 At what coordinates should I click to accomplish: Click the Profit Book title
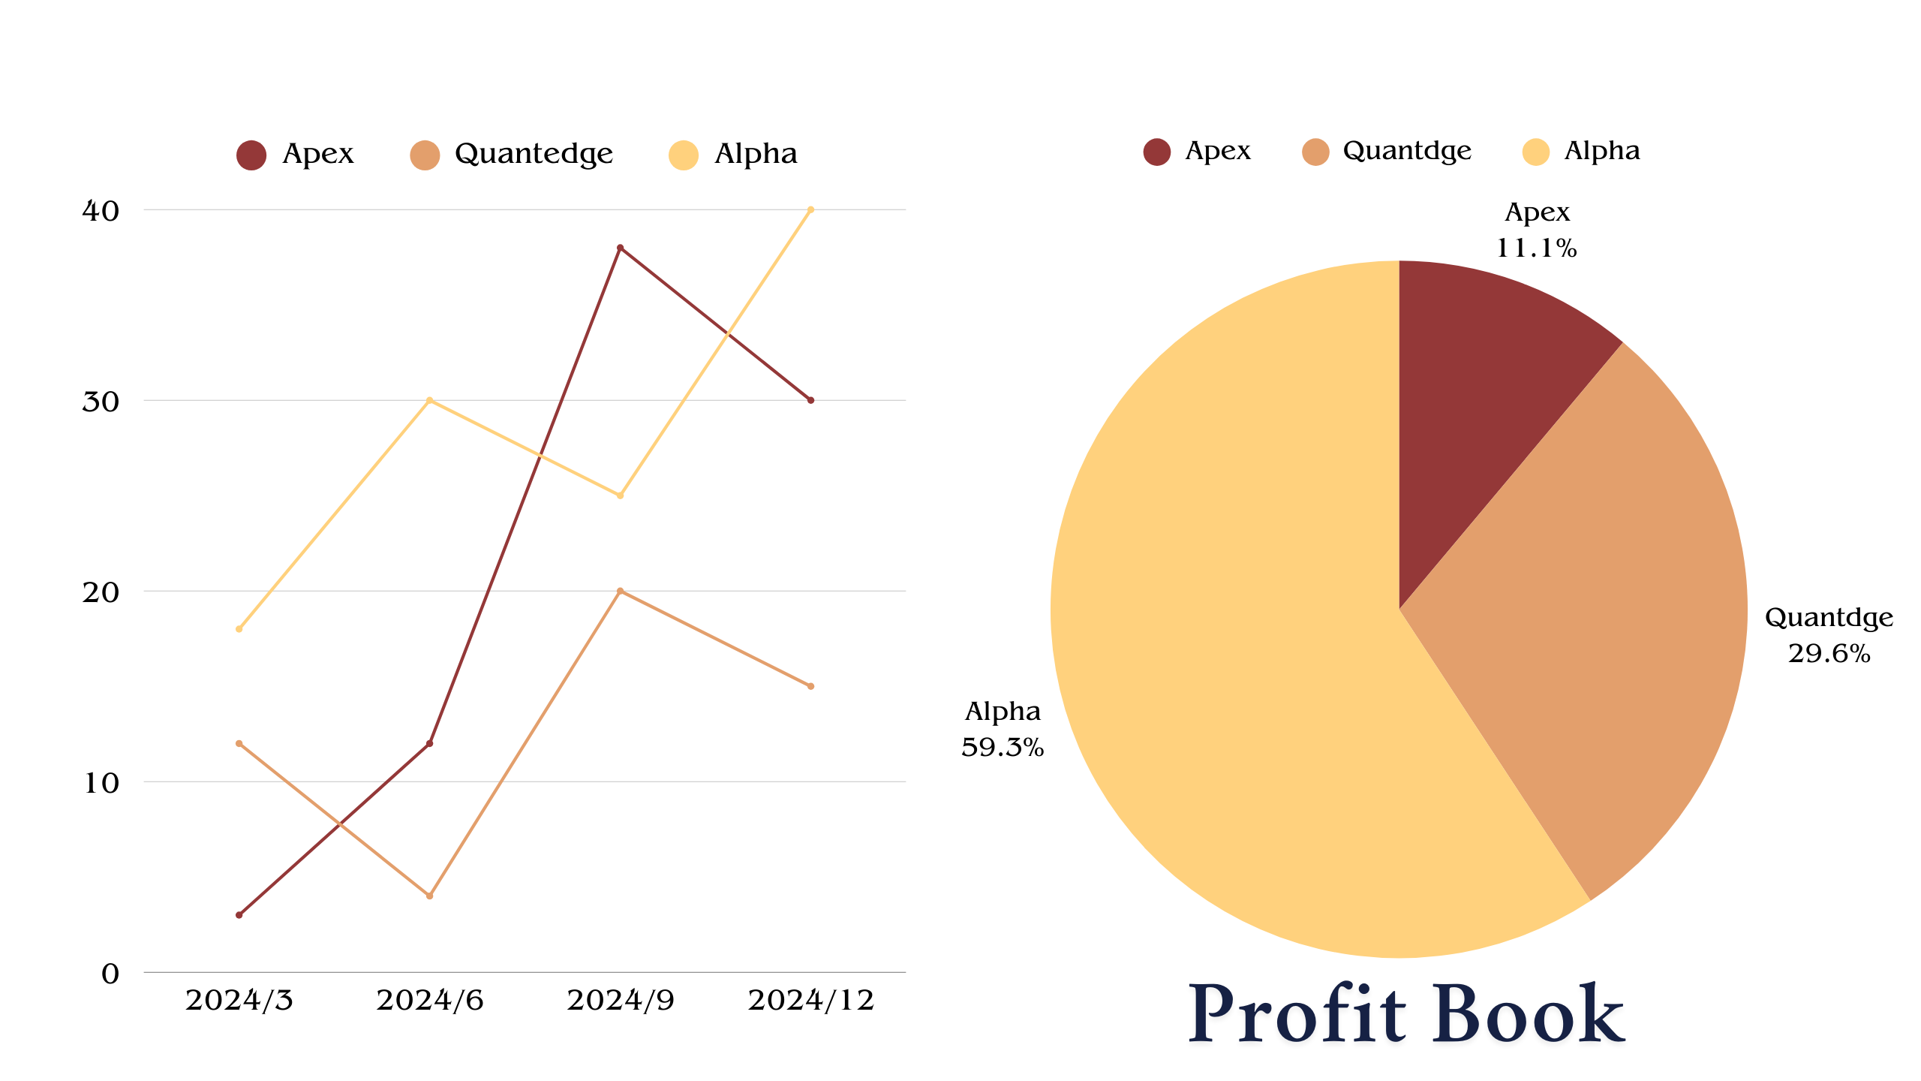click(x=1405, y=1015)
